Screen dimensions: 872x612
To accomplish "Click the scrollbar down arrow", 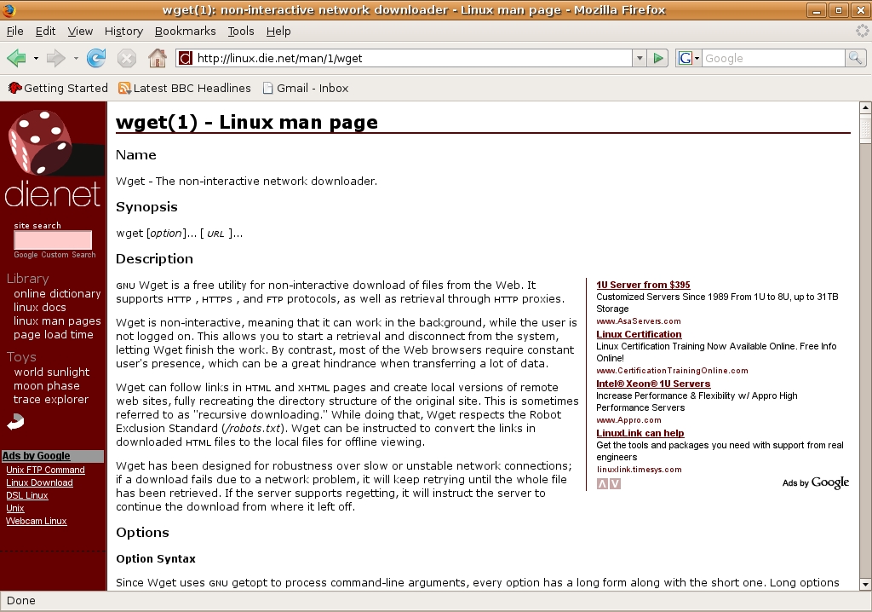I will (865, 584).
